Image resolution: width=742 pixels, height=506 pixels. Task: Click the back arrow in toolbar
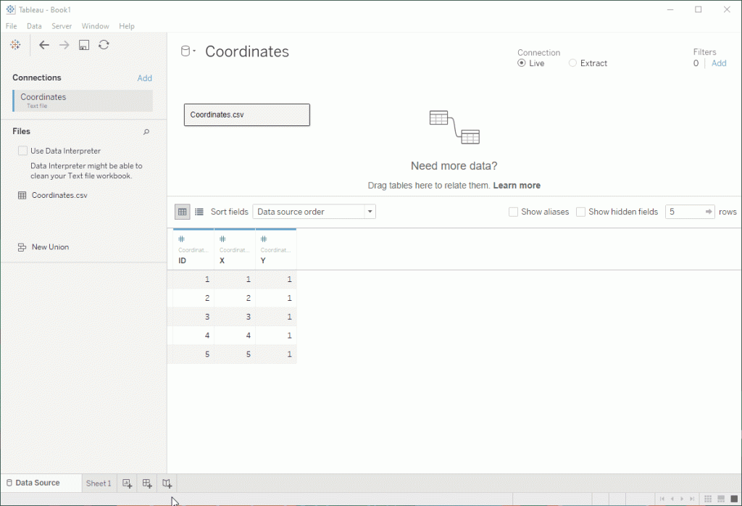click(x=44, y=45)
